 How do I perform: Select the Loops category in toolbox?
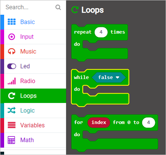point(33,96)
